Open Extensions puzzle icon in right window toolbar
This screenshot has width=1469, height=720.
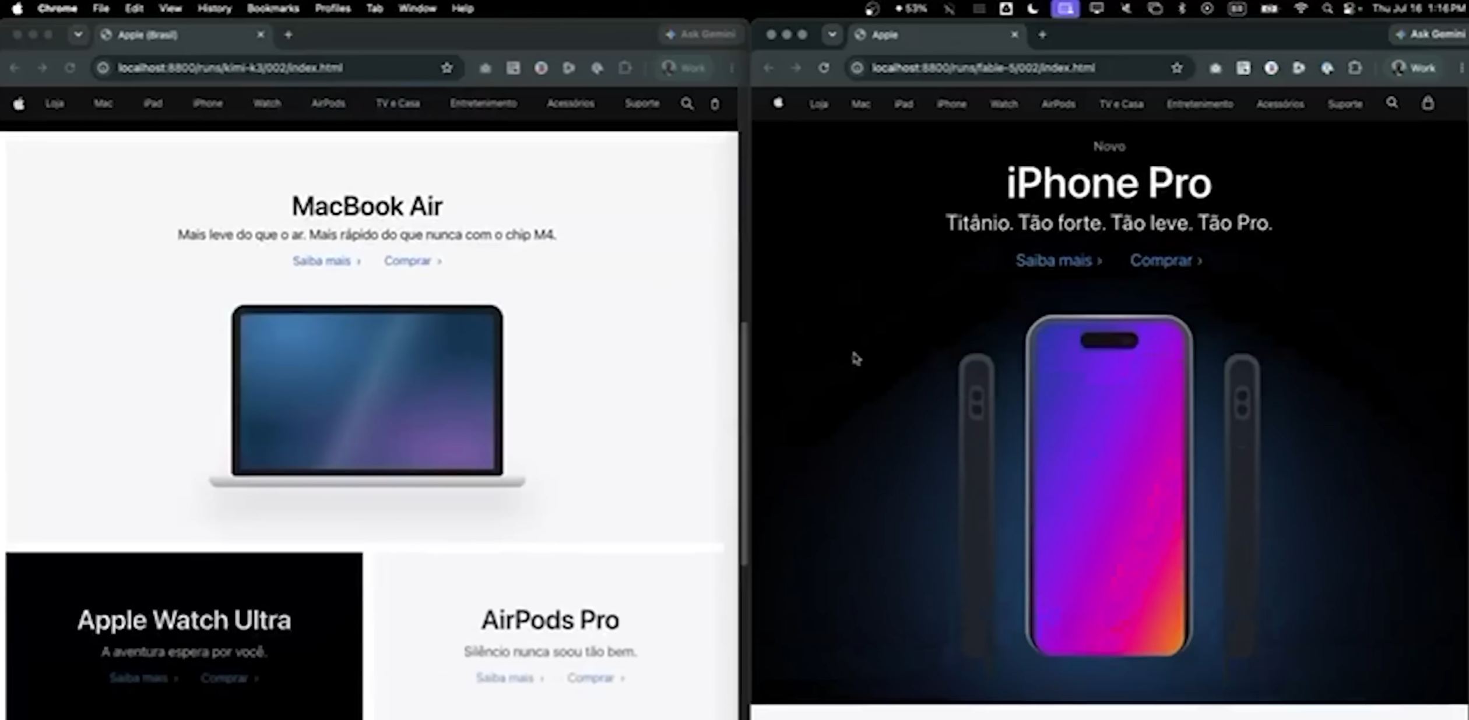(1355, 68)
